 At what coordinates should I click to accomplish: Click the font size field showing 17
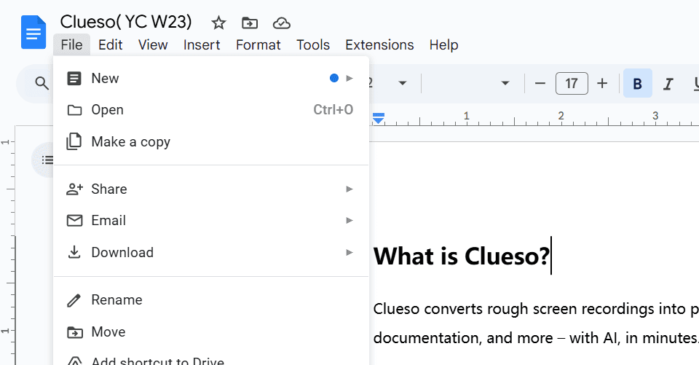point(572,84)
